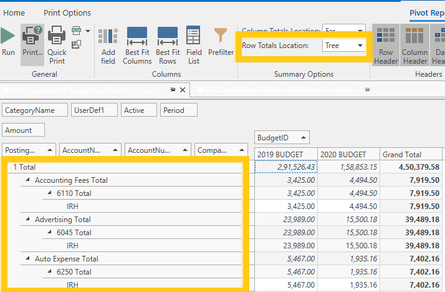Sort by the AccountN... row field
Screen dimensions: 445x292
pos(90,150)
